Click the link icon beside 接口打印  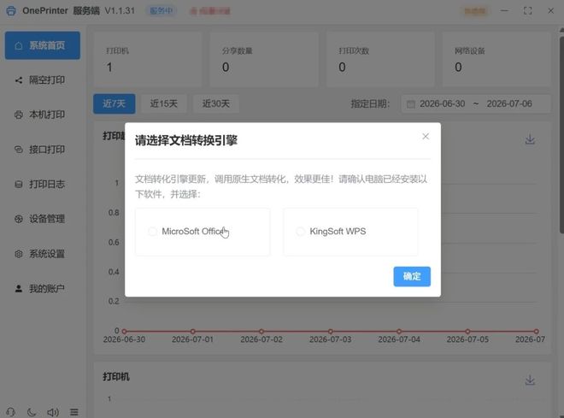(19, 150)
